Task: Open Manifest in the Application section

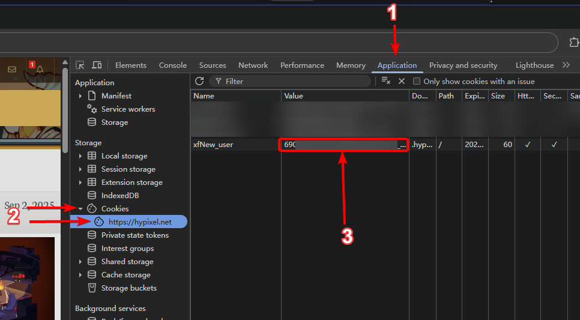Action: point(116,96)
